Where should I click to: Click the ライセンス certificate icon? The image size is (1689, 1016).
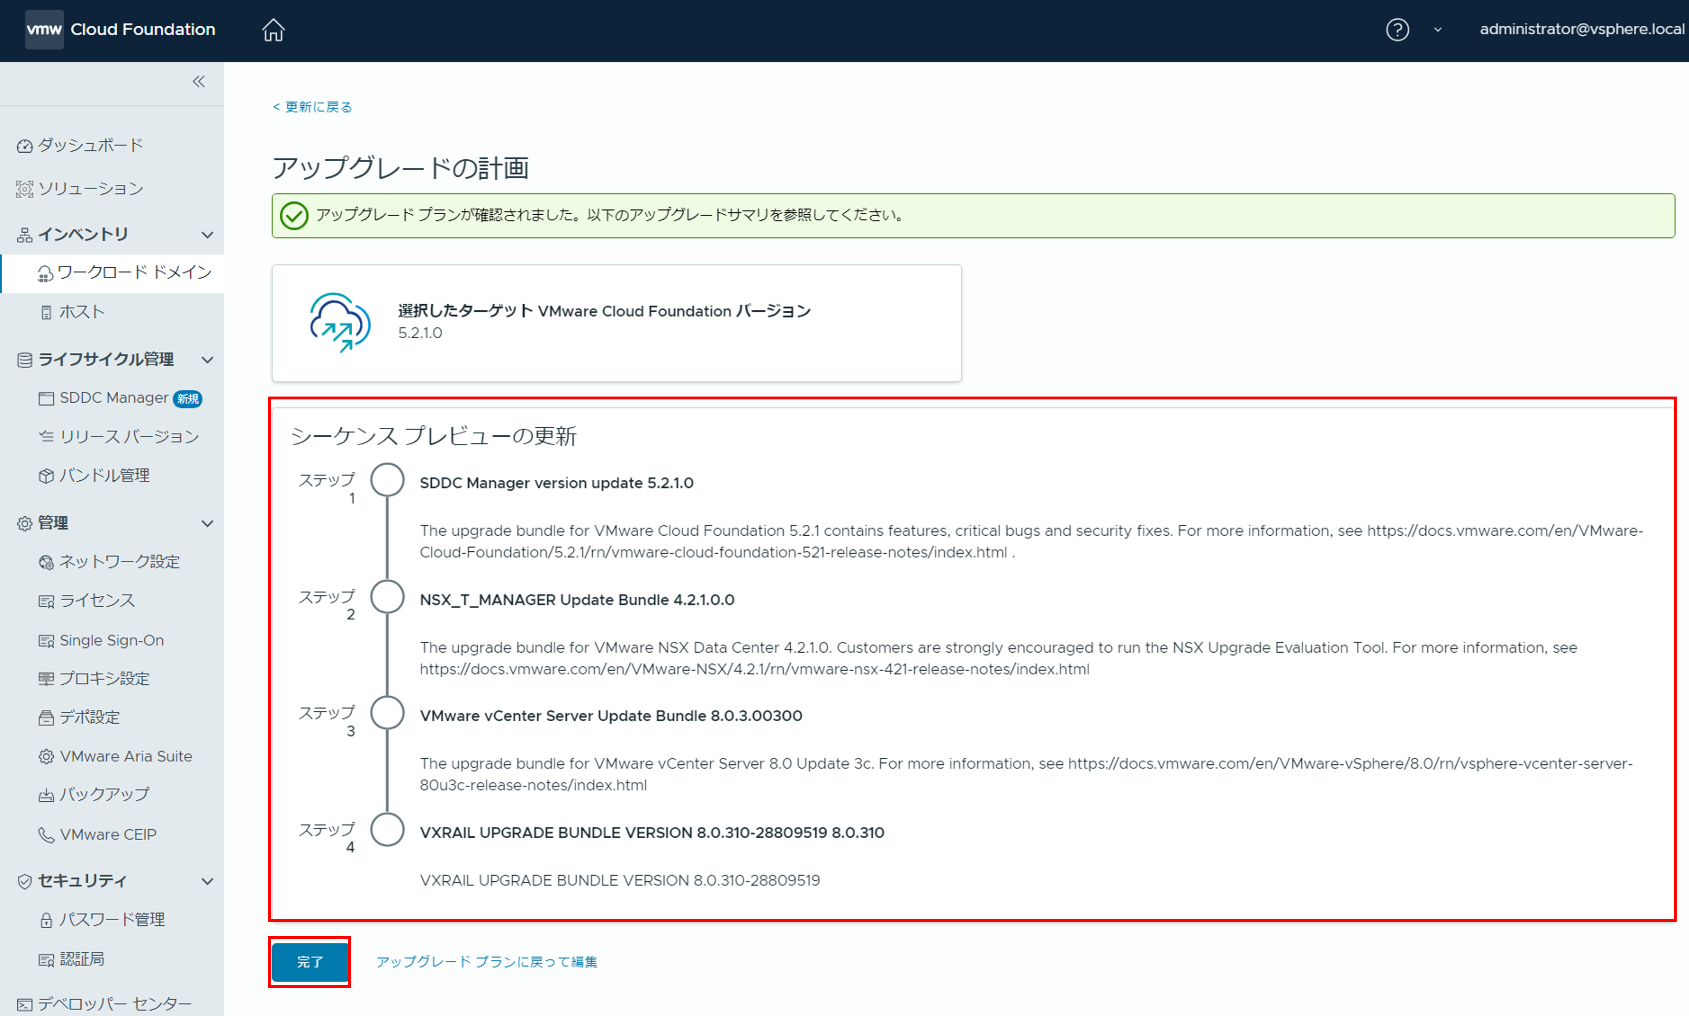(46, 602)
